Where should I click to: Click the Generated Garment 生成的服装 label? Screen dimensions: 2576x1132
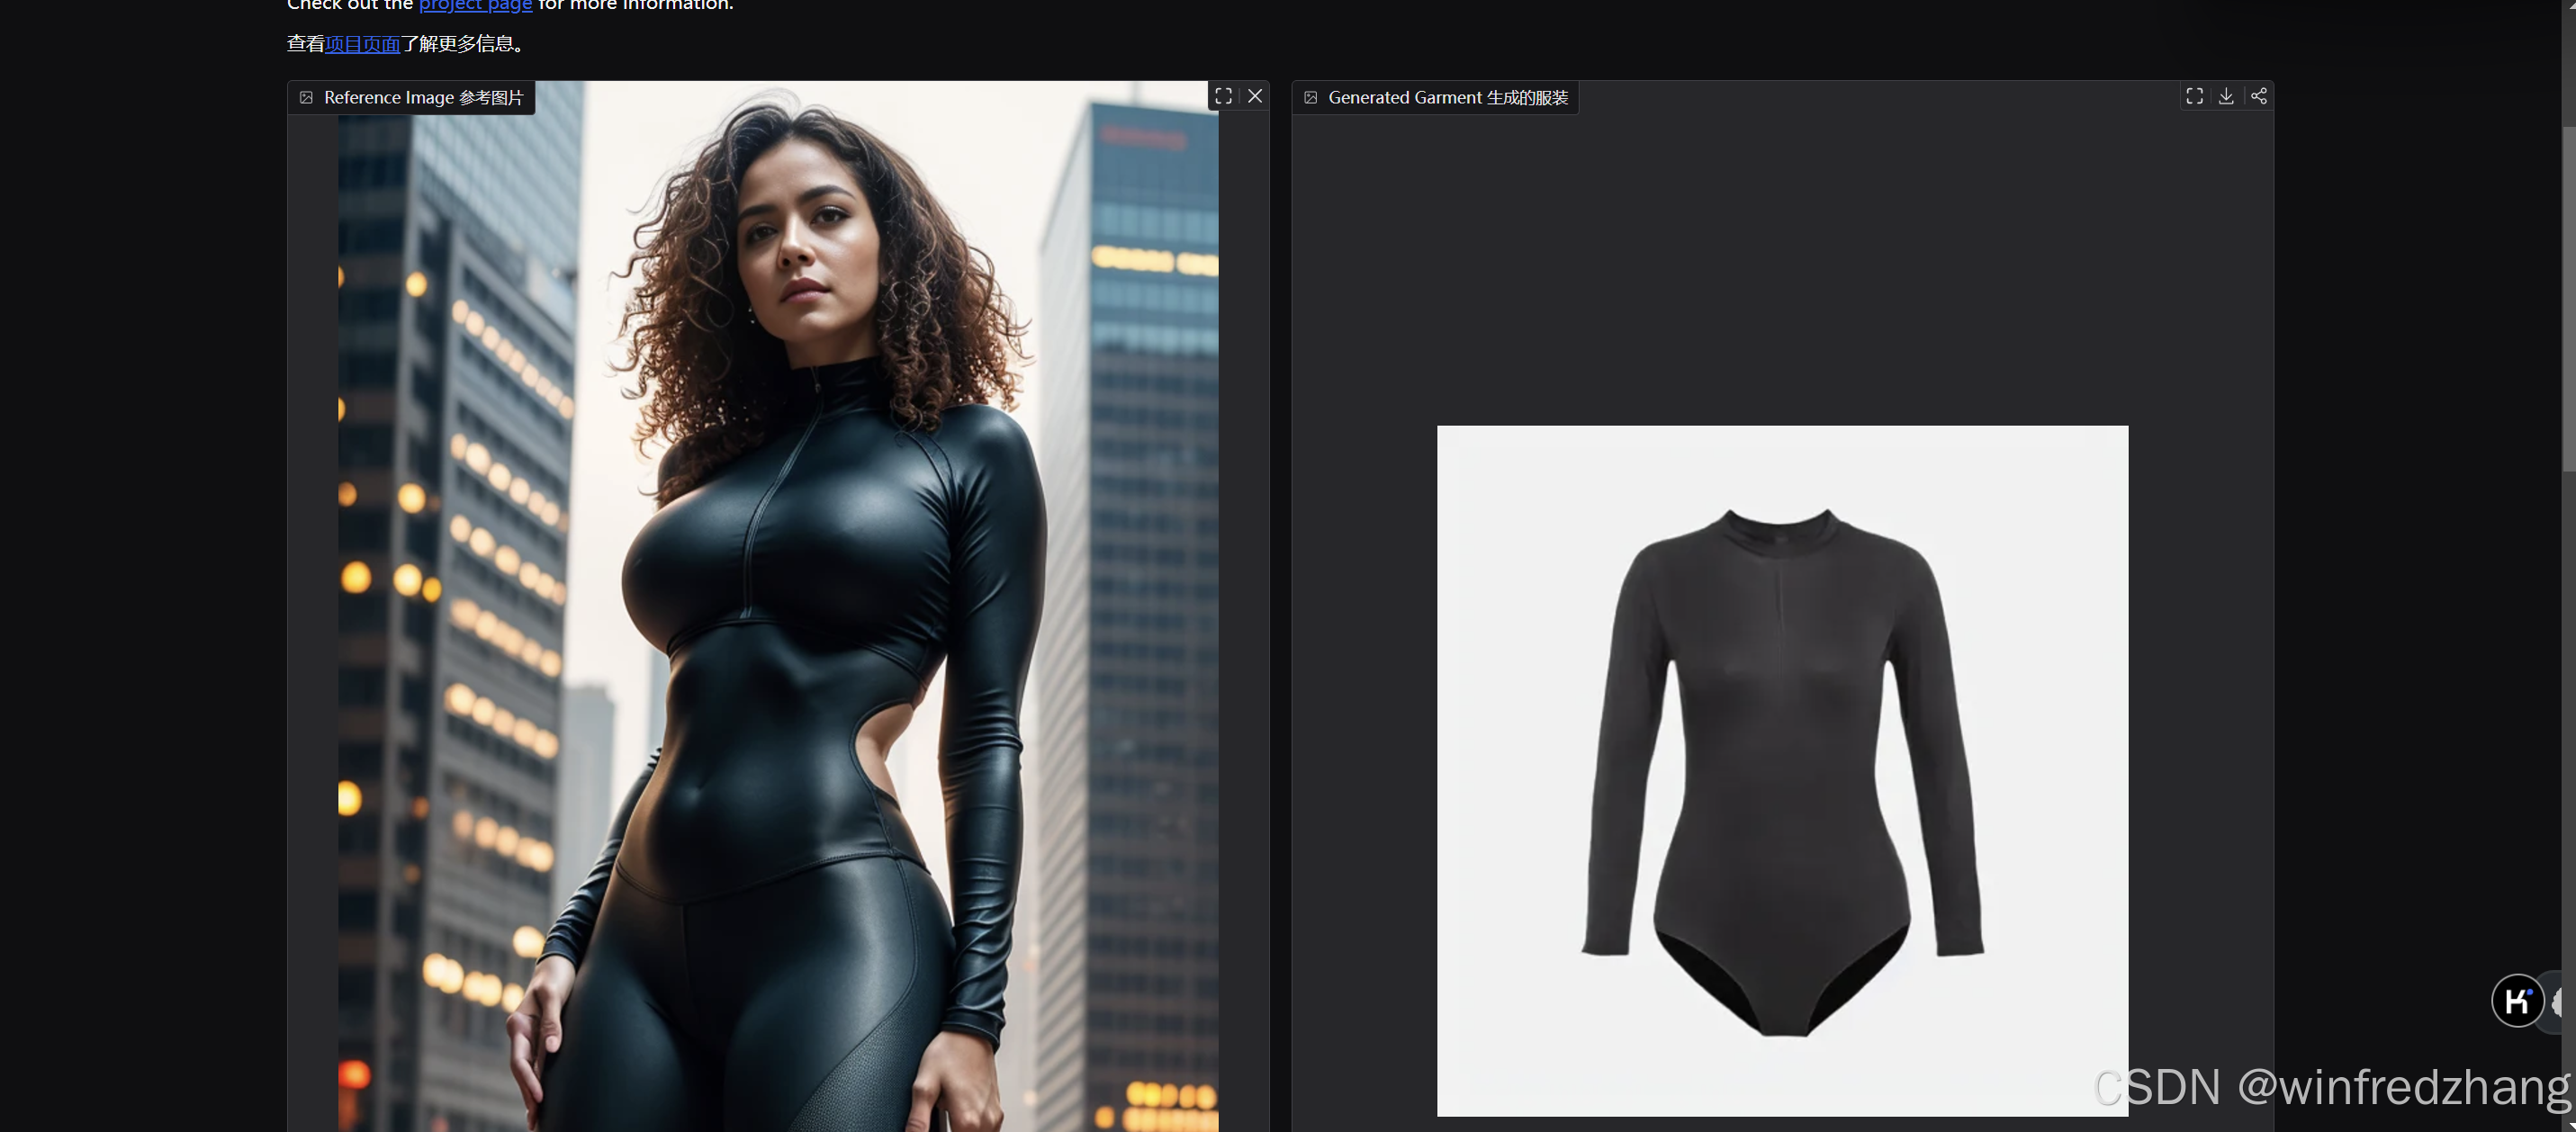coord(1447,98)
